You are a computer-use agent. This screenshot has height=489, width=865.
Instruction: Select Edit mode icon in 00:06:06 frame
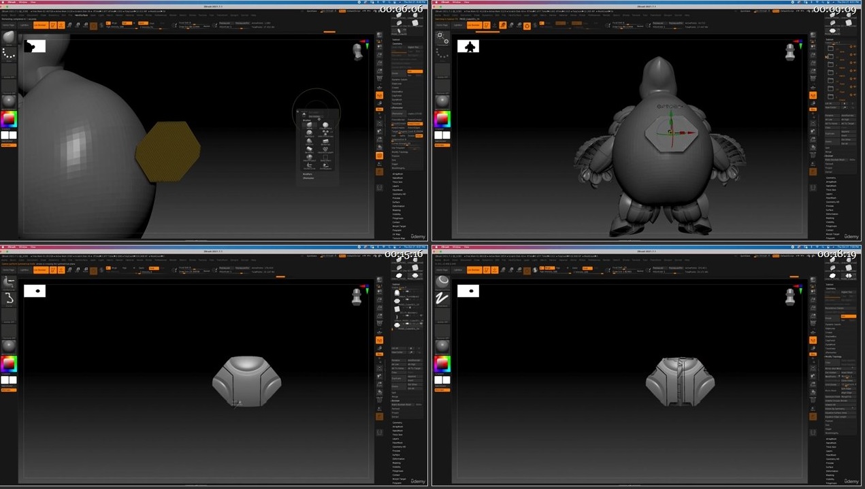point(53,25)
